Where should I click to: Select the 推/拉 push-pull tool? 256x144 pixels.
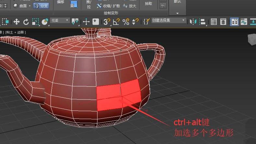[x=89, y=4]
